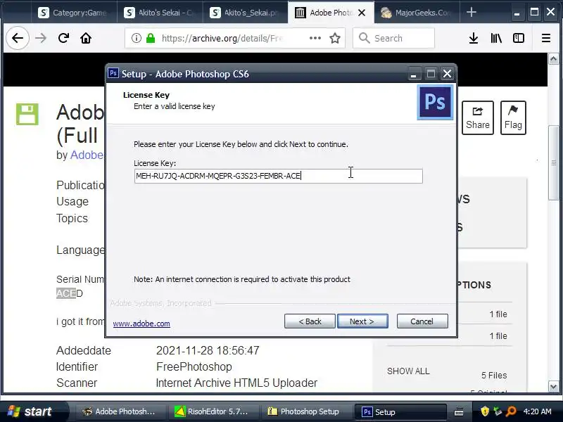Click Next in the Setup dialog
This screenshot has height=422, width=563.
pyautogui.click(x=362, y=321)
